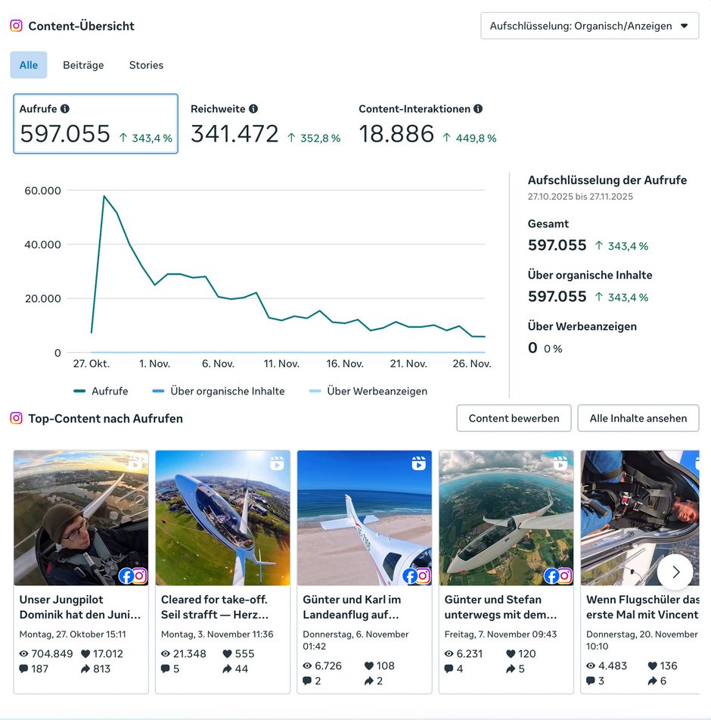
Task: Click the Instagram logo beside Content-Übersicht
Action: [x=16, y=26]
